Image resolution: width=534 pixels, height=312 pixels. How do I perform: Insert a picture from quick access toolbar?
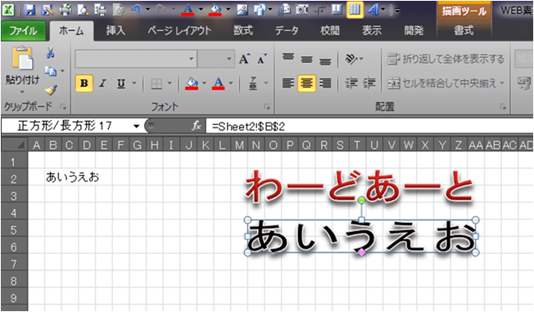(x=242, y=10)
